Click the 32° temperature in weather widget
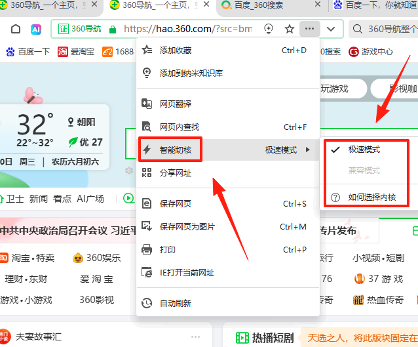This screenshot has width=418, height=347. (x=35, y=124)
